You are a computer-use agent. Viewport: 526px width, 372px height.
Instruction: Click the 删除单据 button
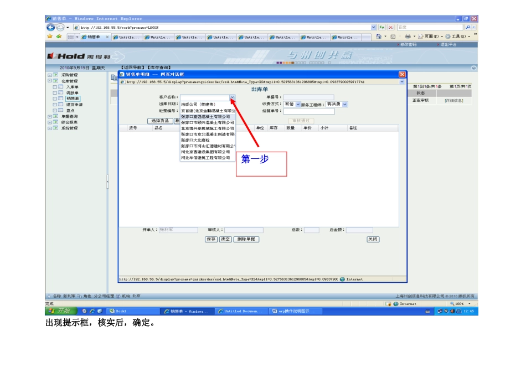coord(246,239)
